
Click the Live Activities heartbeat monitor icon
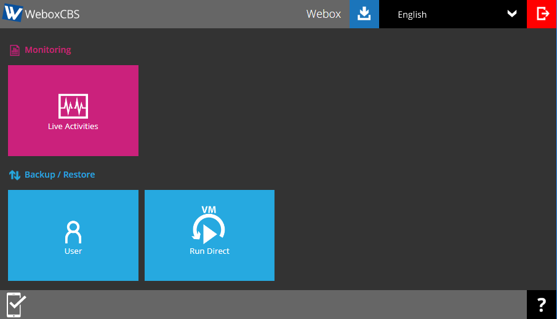point(73,106)
